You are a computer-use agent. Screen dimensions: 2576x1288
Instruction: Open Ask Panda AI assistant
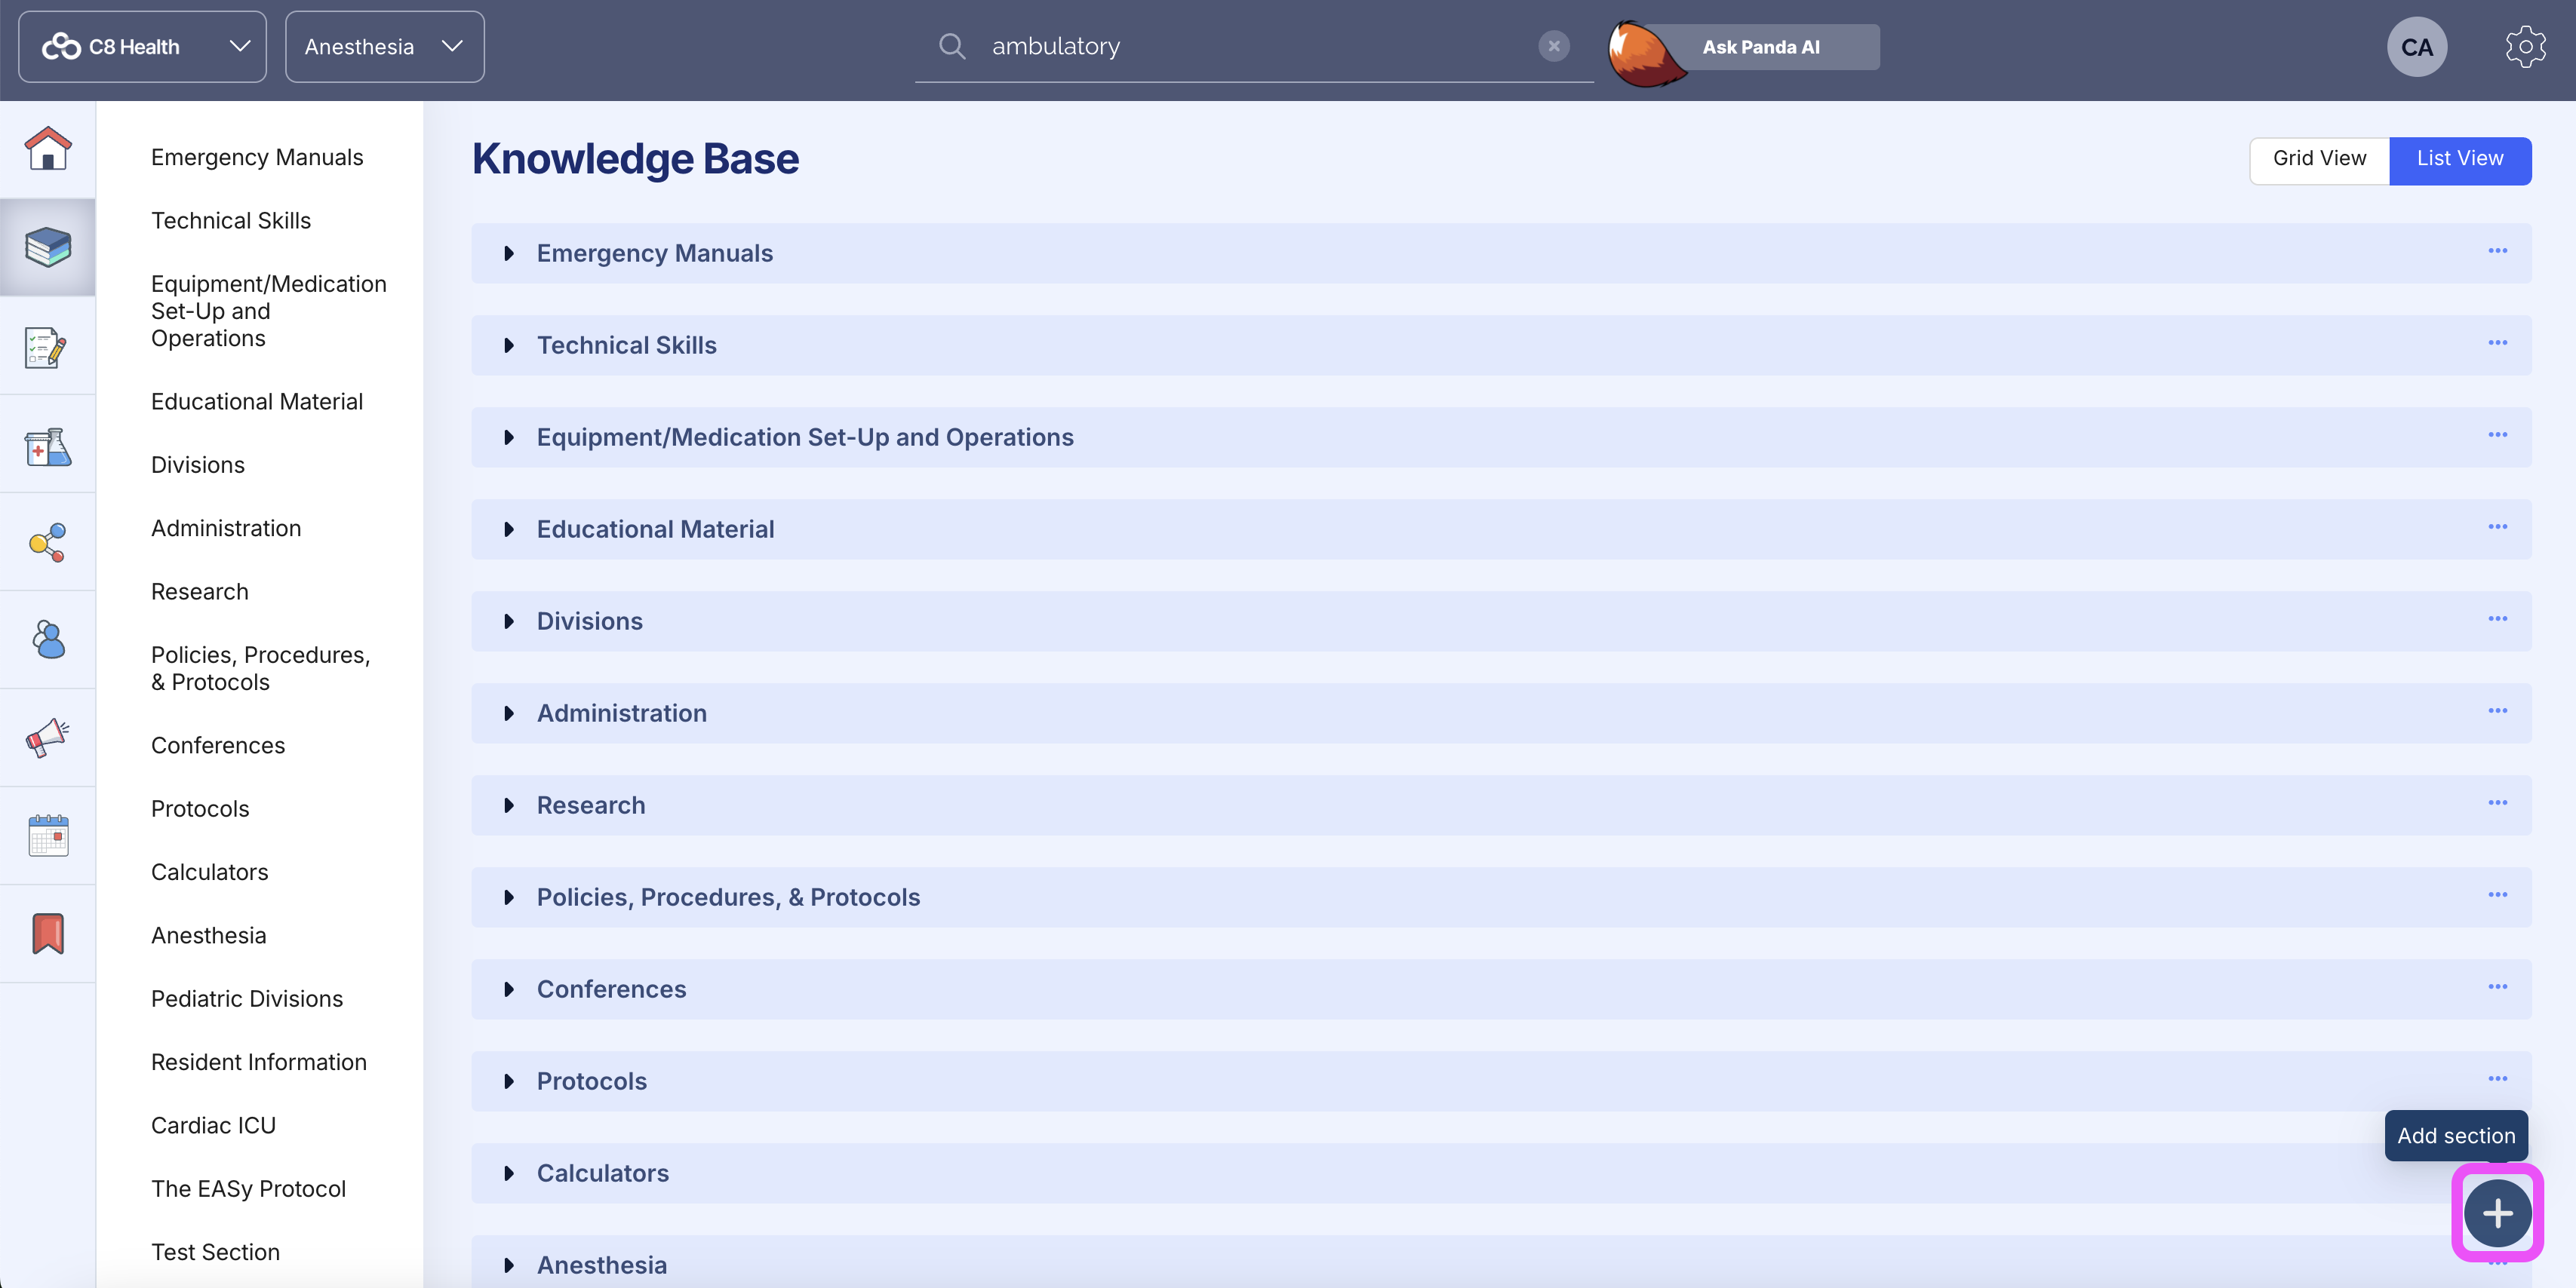1745,47
